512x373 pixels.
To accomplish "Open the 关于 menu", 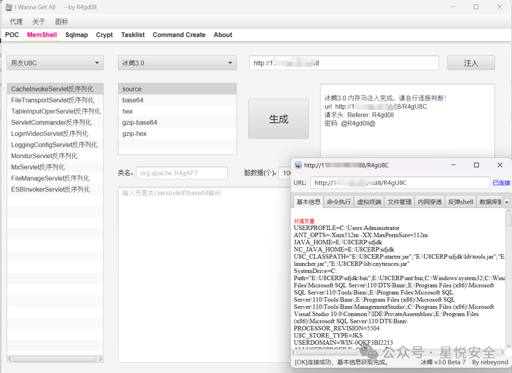I will point(38,21).
